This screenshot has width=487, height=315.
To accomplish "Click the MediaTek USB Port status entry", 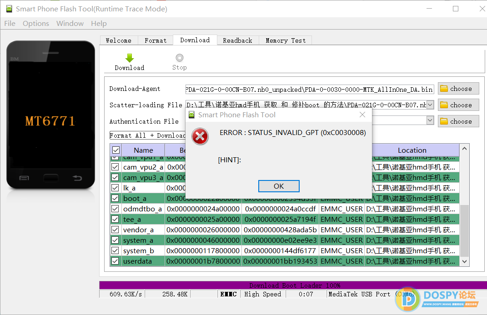I will click(x=372, y=294).
